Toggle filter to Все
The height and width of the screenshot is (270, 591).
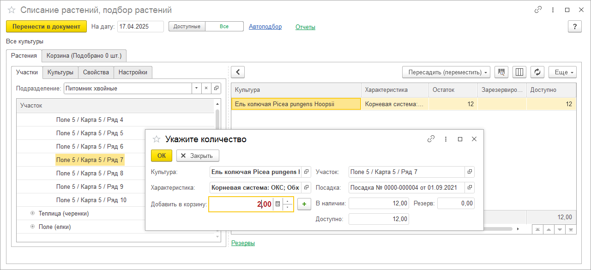224,27
